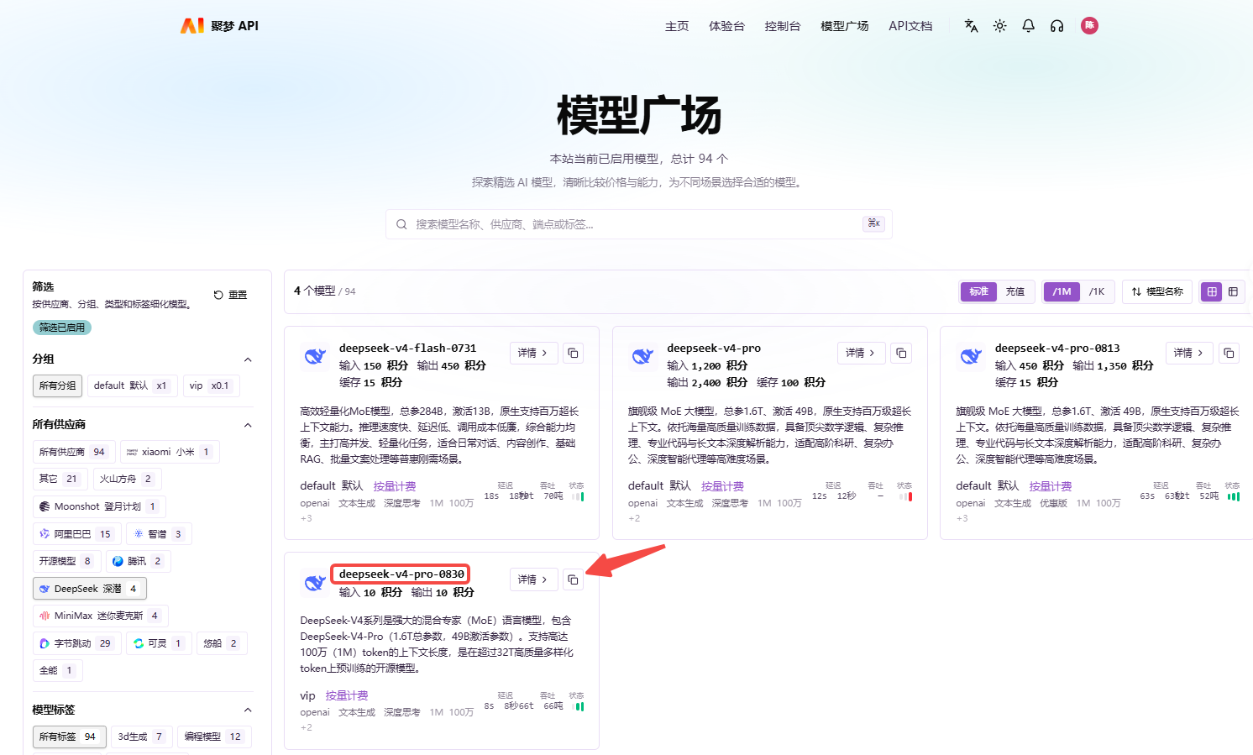1253x755 pixels.
Task: Click the 按量计费 label on deepseek-v4-pro card
Action: [722, 486]
